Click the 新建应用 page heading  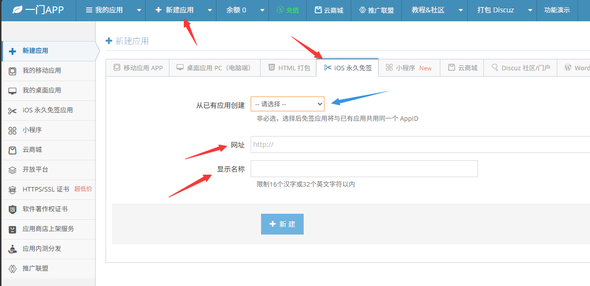[x=132, y=41]
